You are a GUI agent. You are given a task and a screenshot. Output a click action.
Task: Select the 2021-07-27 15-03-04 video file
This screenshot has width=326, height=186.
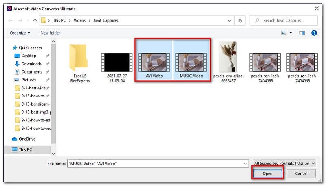[x=117, y=61]
